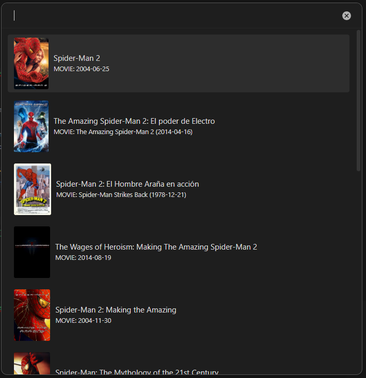Screen dimensions: 366x378
Task: Click 'MOVIE: 2014-08-19' subtitle text
Action: tap(83, 258)
